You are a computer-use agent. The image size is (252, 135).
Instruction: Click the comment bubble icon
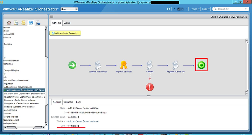(x=51, y=17)
